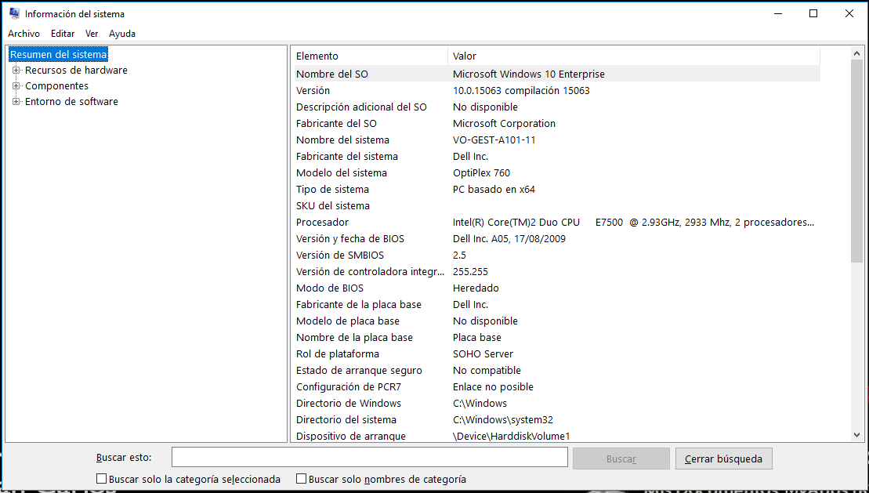The width and height of the screenshot is (869, 493).
Task: Click the Valor column header
Action: (x=633, y=56)
